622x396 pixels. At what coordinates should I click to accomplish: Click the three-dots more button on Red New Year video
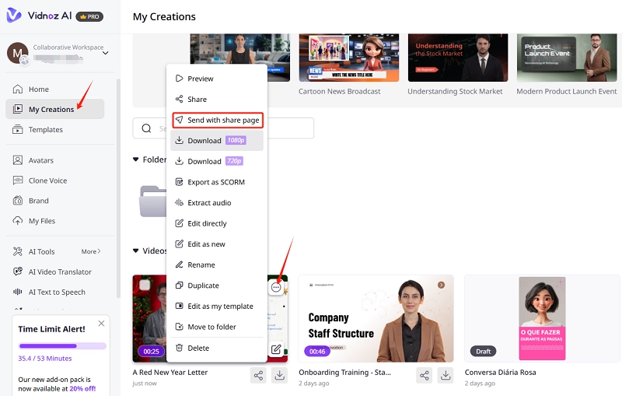276,287
